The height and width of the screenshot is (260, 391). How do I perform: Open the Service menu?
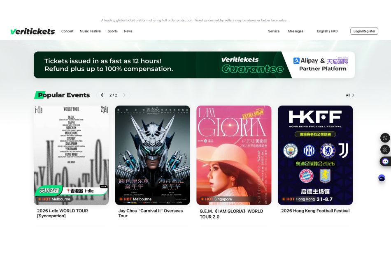click(274, 31)
